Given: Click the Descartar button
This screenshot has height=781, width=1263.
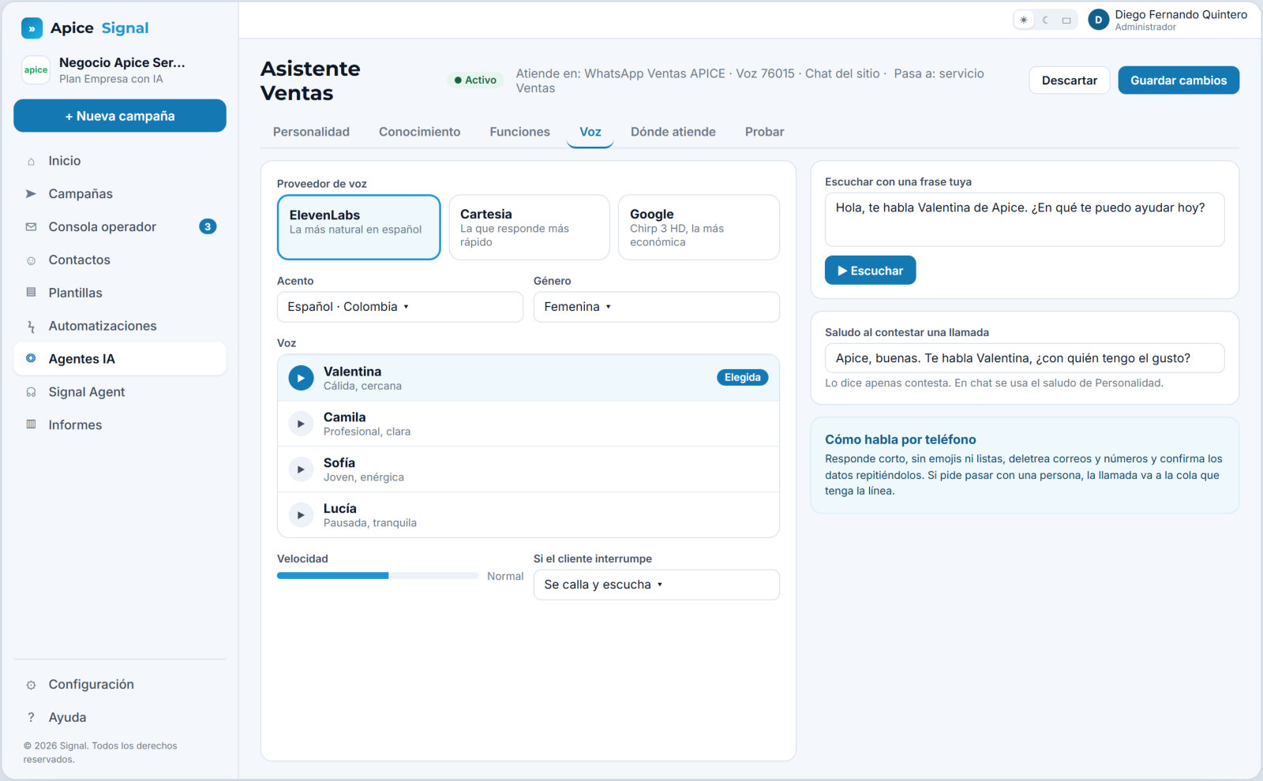Looking at the screenshot, I should [x=1070, y=80].
